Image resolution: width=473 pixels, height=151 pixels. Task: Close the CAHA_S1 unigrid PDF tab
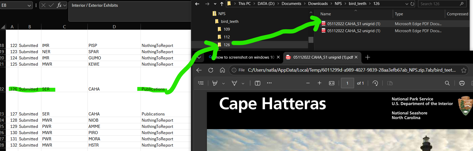coord(356,57)
